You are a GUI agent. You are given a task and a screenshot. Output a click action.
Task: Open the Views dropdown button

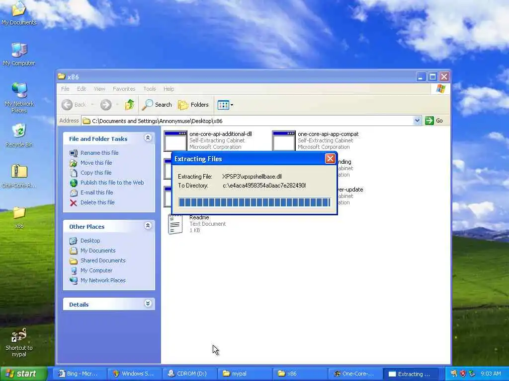coord(225,105)
